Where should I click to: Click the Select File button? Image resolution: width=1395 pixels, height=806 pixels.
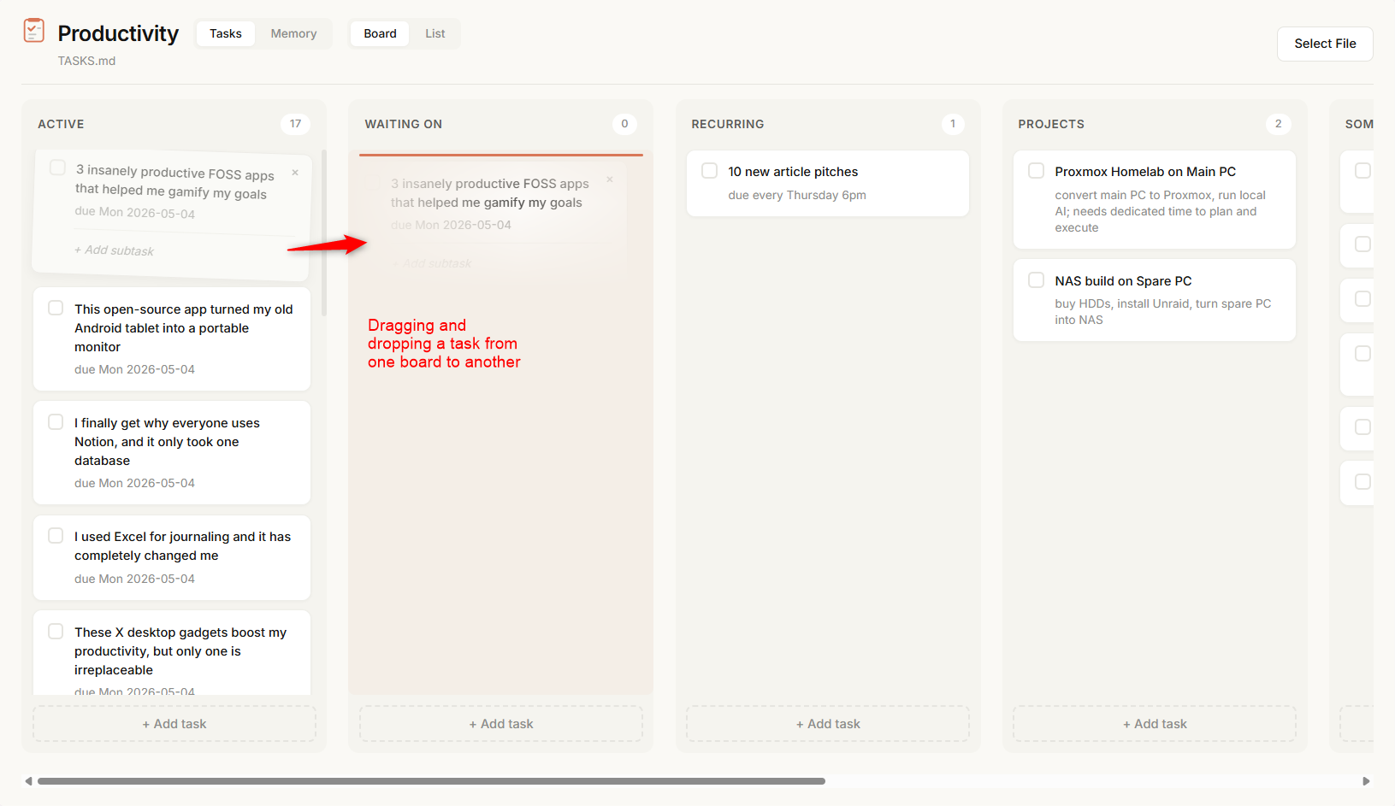point(1325,44)
